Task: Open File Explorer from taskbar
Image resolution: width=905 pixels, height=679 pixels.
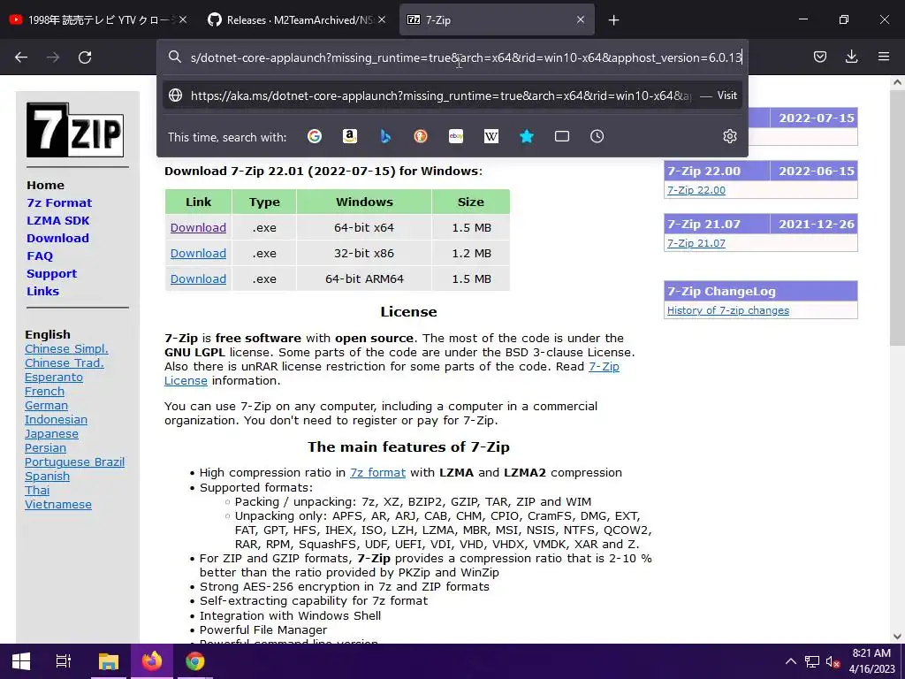Action: click(x=109, y=661)
